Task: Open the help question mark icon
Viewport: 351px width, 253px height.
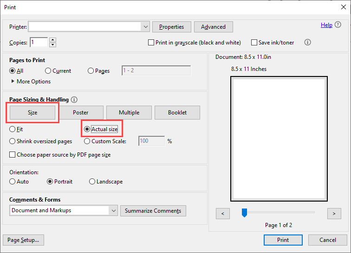Action: (x=338, y=25)
